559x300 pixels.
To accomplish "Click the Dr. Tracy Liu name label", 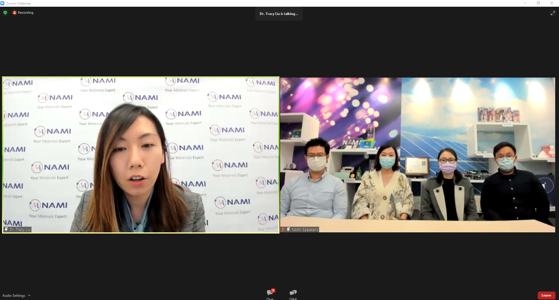I will 20,229.
